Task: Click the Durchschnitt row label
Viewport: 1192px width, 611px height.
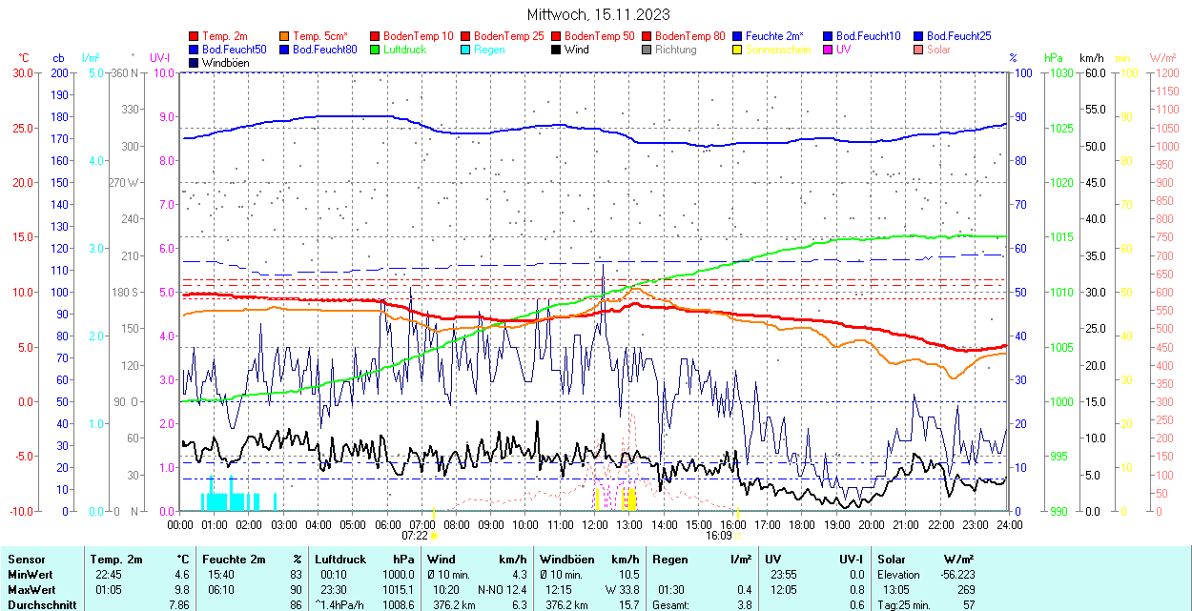Action: point(39,604)
